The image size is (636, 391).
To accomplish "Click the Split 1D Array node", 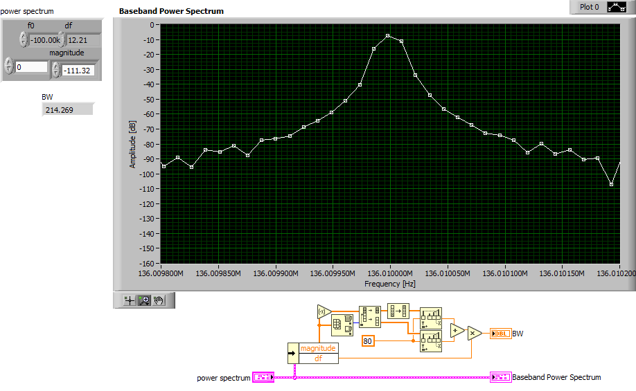I will [370, 317].
